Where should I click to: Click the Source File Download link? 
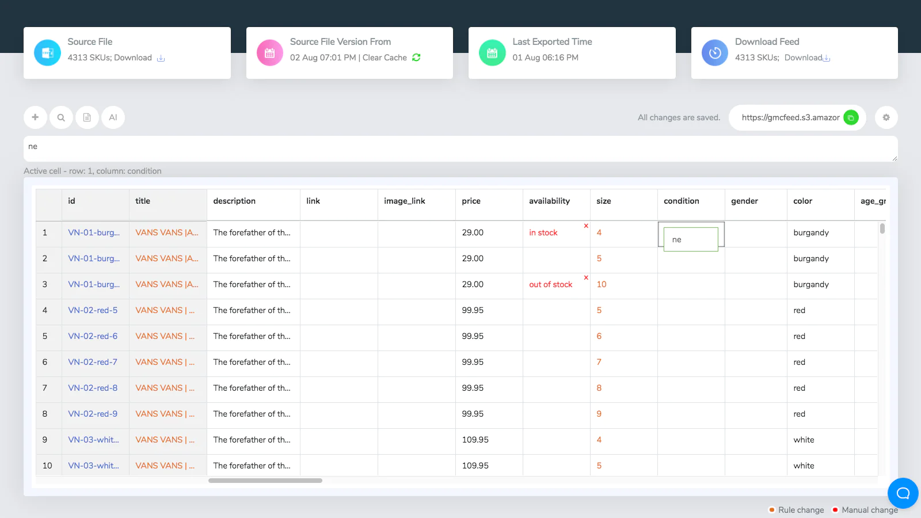pyautogui.click(x=133, y=58)
